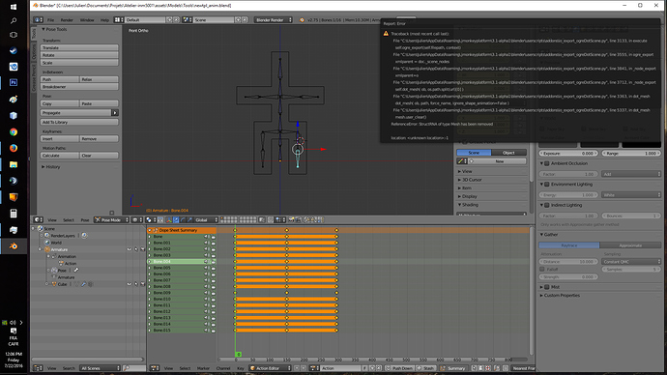Mute the Bone.001 channel speaker icon

coord(206,243)
